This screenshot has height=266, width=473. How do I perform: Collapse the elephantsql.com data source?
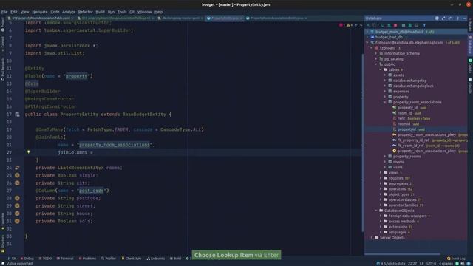[367, 43]
